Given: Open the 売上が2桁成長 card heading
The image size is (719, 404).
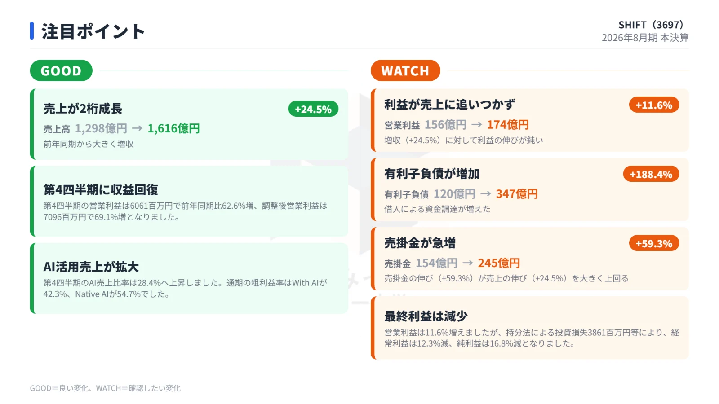Looking at the screenshot, I should [x=83, y=109].
